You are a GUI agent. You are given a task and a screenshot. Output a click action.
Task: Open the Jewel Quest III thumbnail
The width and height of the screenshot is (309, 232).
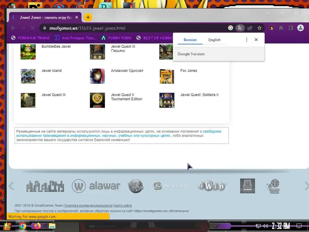click(x=28, y=100)
